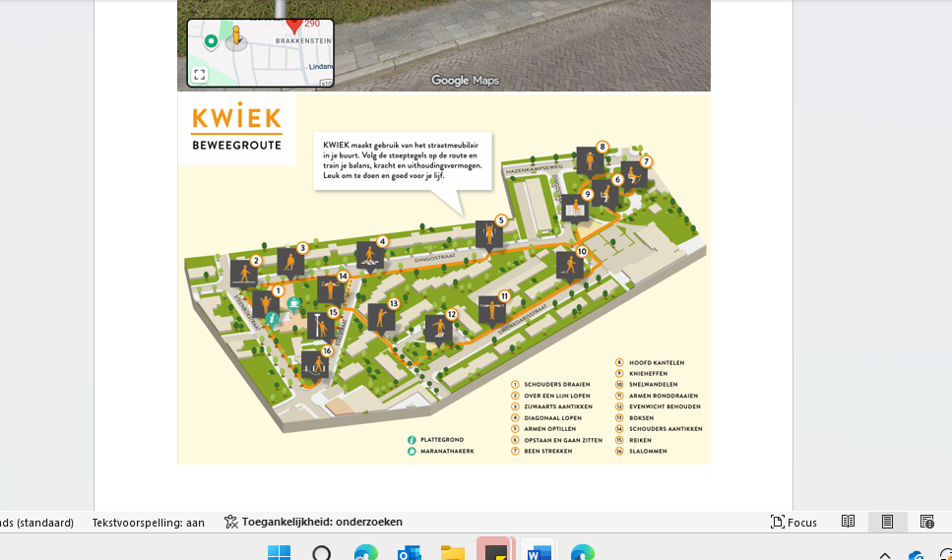Launch Outlook from the taskbar
The image size is (952, 560).
(x=409, y=553)
